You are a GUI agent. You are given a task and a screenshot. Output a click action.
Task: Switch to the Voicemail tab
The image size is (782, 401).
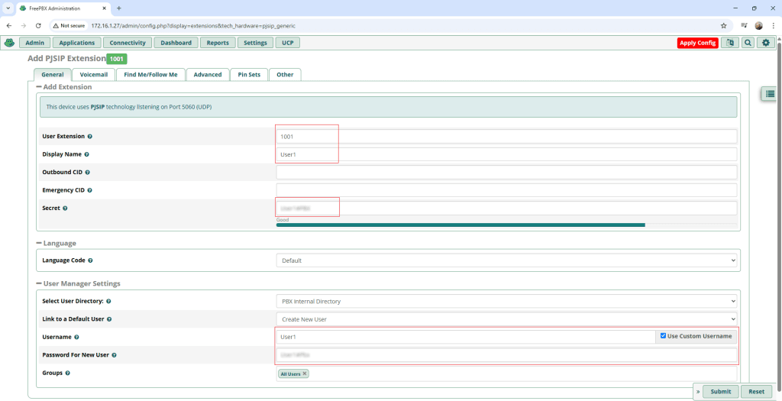(x=94, y=75)
